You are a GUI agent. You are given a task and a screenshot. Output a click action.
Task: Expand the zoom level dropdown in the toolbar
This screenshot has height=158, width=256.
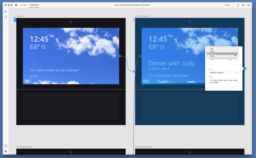click(233, 5)
